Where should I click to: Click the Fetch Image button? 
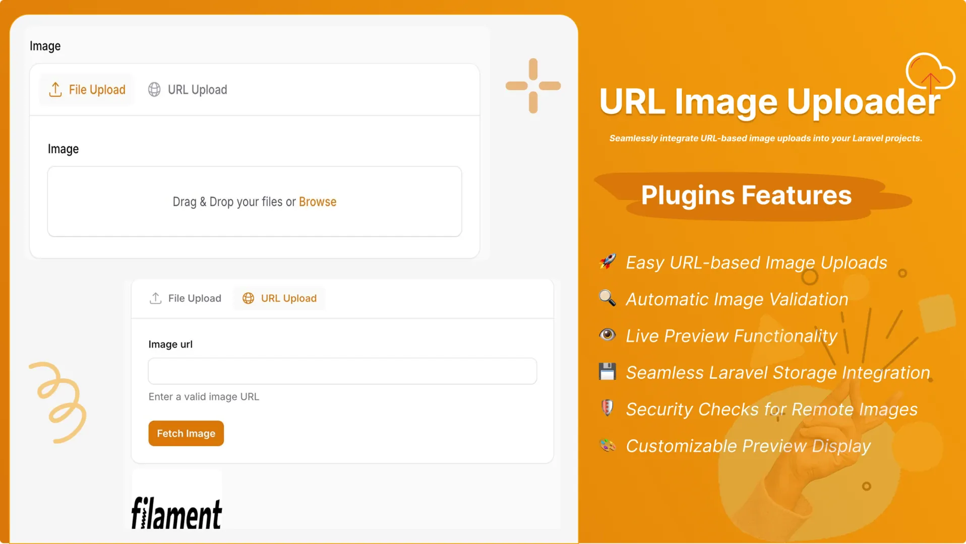186,433
